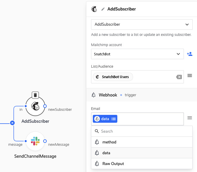Click the bell icon on the data chip
This screenshot has width=197, height=172.
[x=97, y=119]
